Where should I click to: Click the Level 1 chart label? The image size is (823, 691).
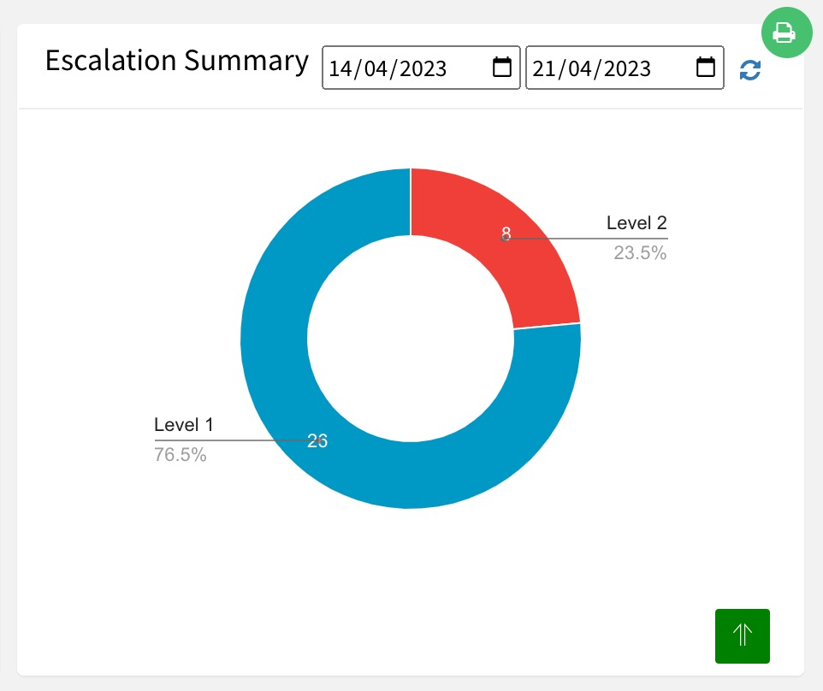(x=183, y=425)
